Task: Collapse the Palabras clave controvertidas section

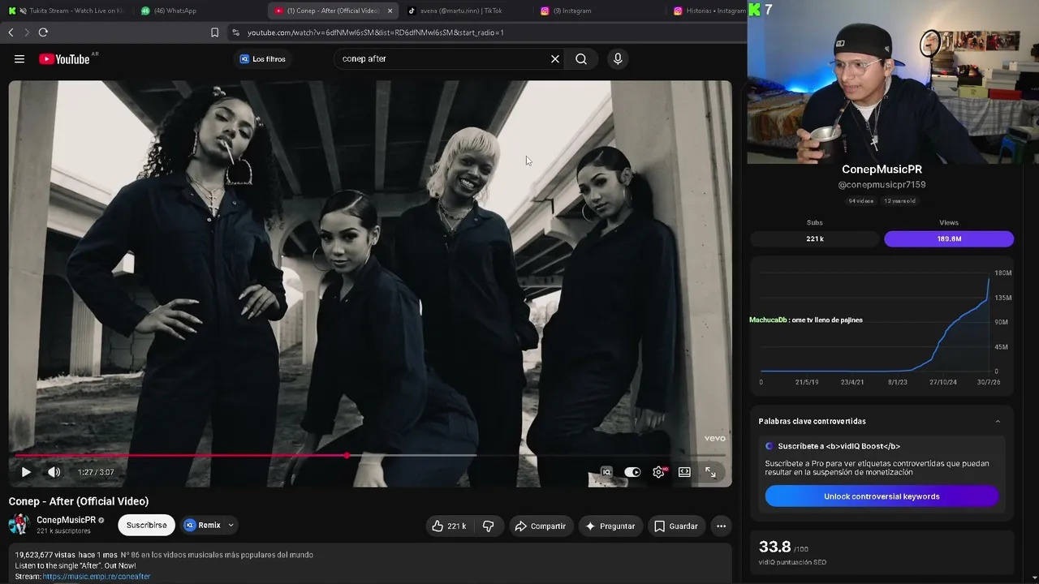Action: tap(998, 421)
